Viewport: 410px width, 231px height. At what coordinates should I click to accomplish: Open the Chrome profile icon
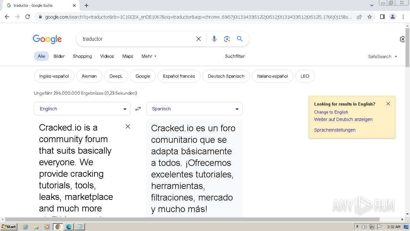(393, 17)
